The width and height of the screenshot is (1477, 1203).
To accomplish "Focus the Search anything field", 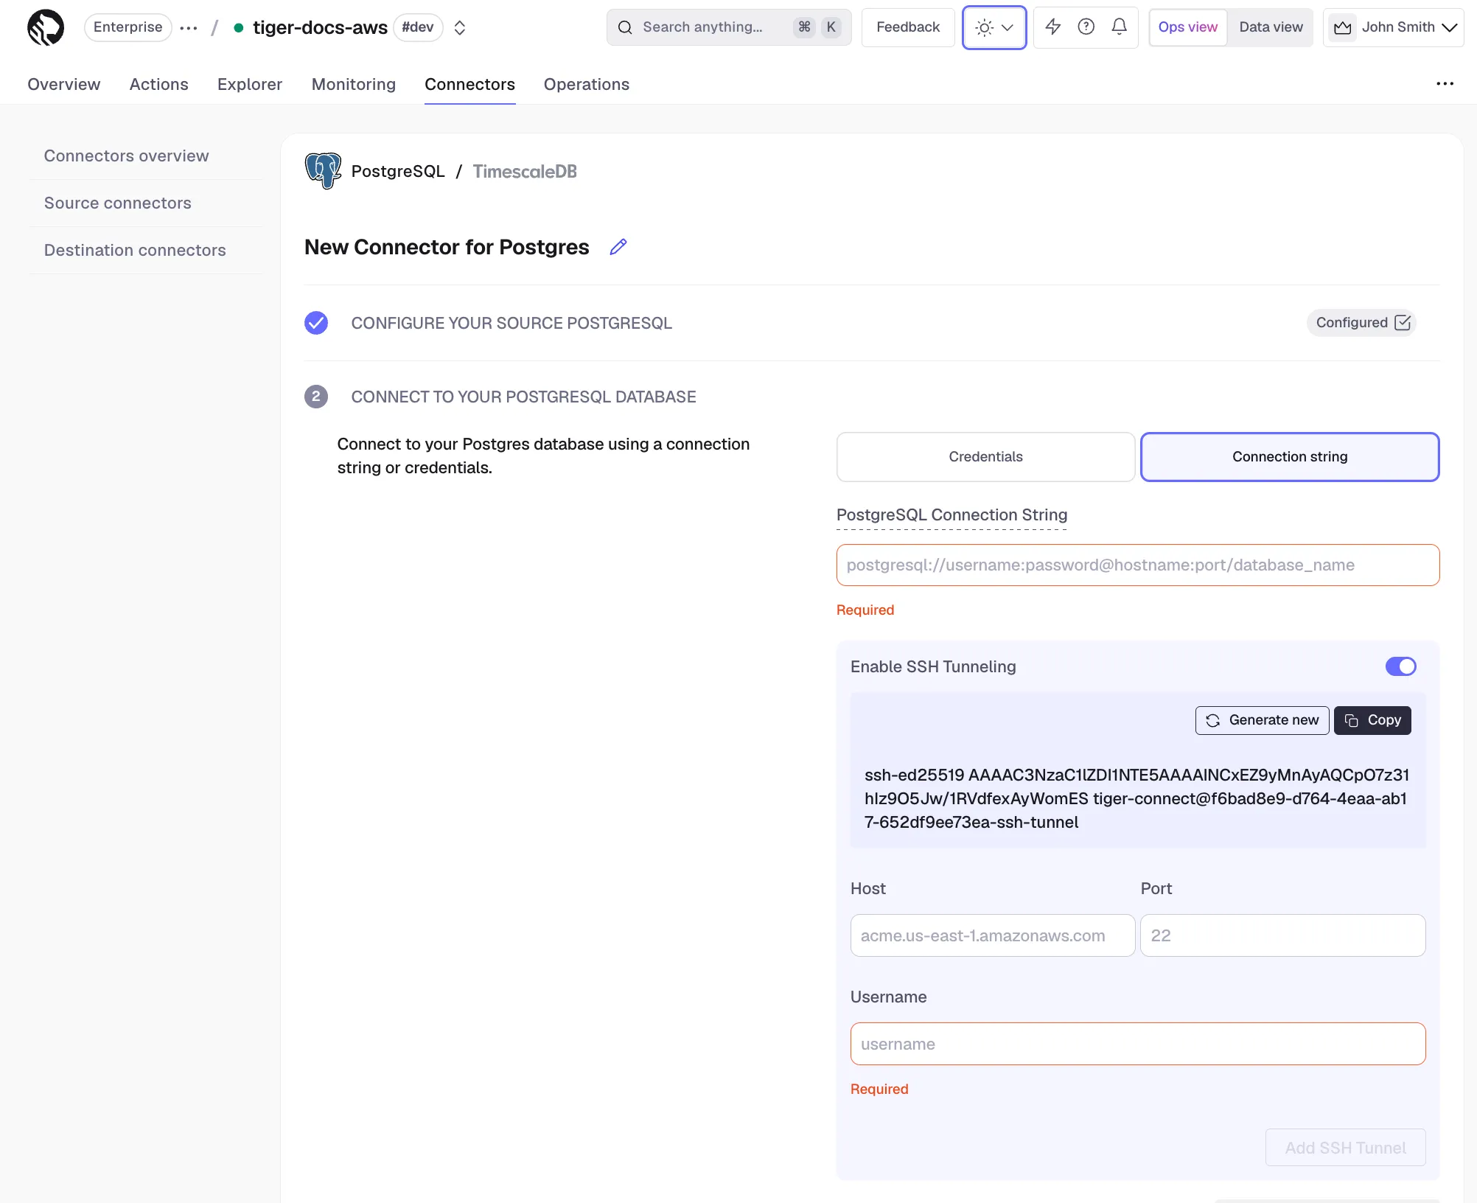I will click(728, 27).
